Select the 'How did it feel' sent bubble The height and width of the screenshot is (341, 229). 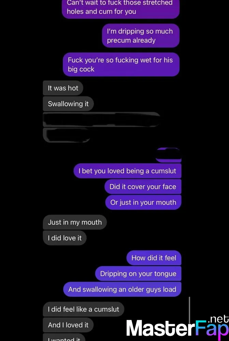(x=154, y=258)
